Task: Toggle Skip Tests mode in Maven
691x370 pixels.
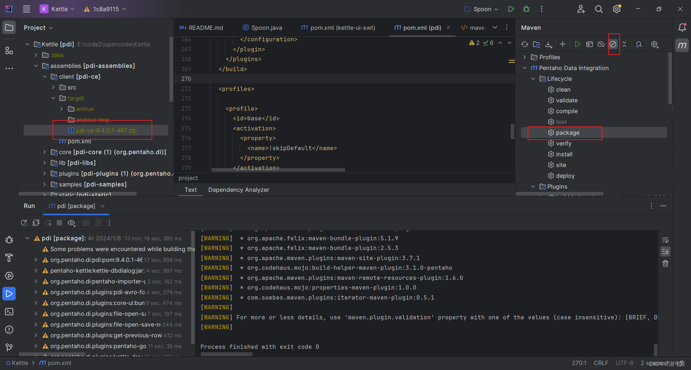Action: (x=613, y=44)
